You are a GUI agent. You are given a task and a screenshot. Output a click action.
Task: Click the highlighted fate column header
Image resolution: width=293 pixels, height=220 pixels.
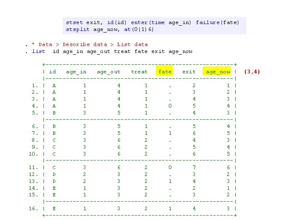164,71
